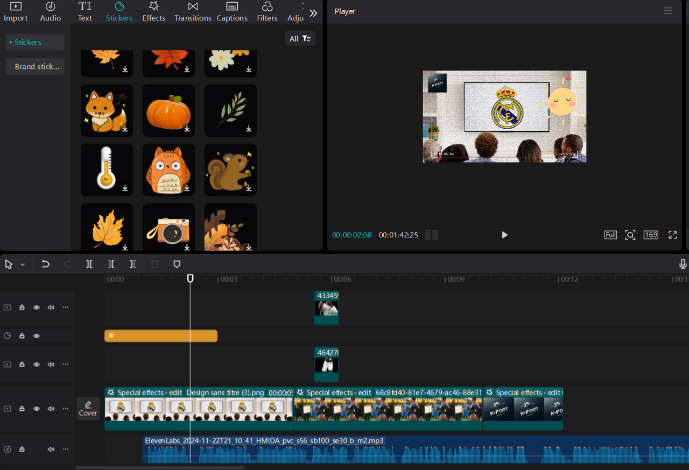This screenshot has width=689, height=470.
Task: Delete left of playhead
Action: click(x=111, y=264)
